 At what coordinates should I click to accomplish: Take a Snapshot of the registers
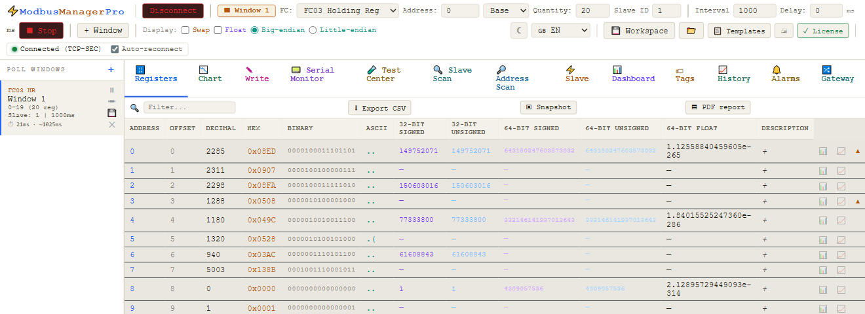[x=549, y=107]
